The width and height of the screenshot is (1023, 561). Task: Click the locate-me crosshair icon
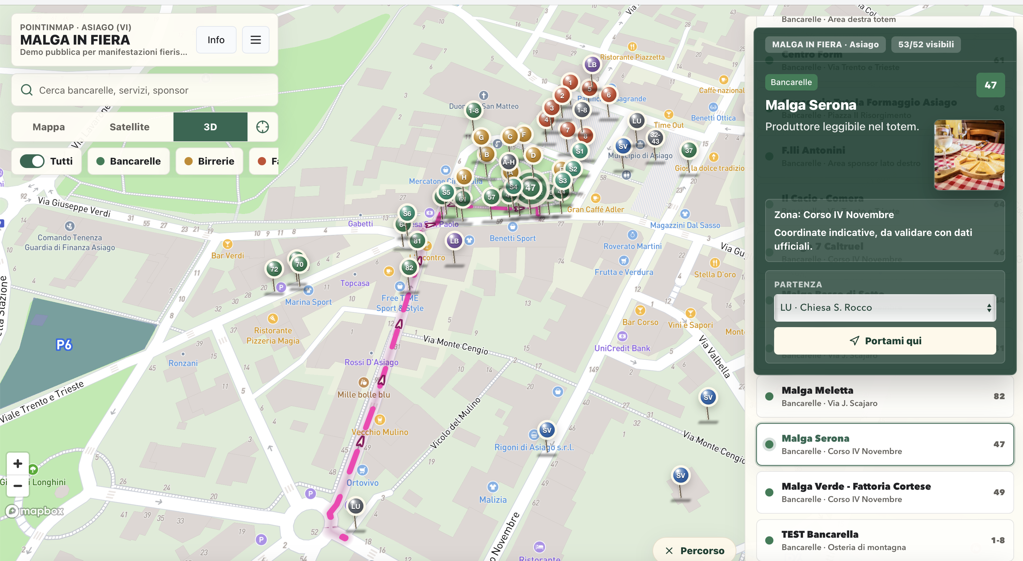coord(263,127)
